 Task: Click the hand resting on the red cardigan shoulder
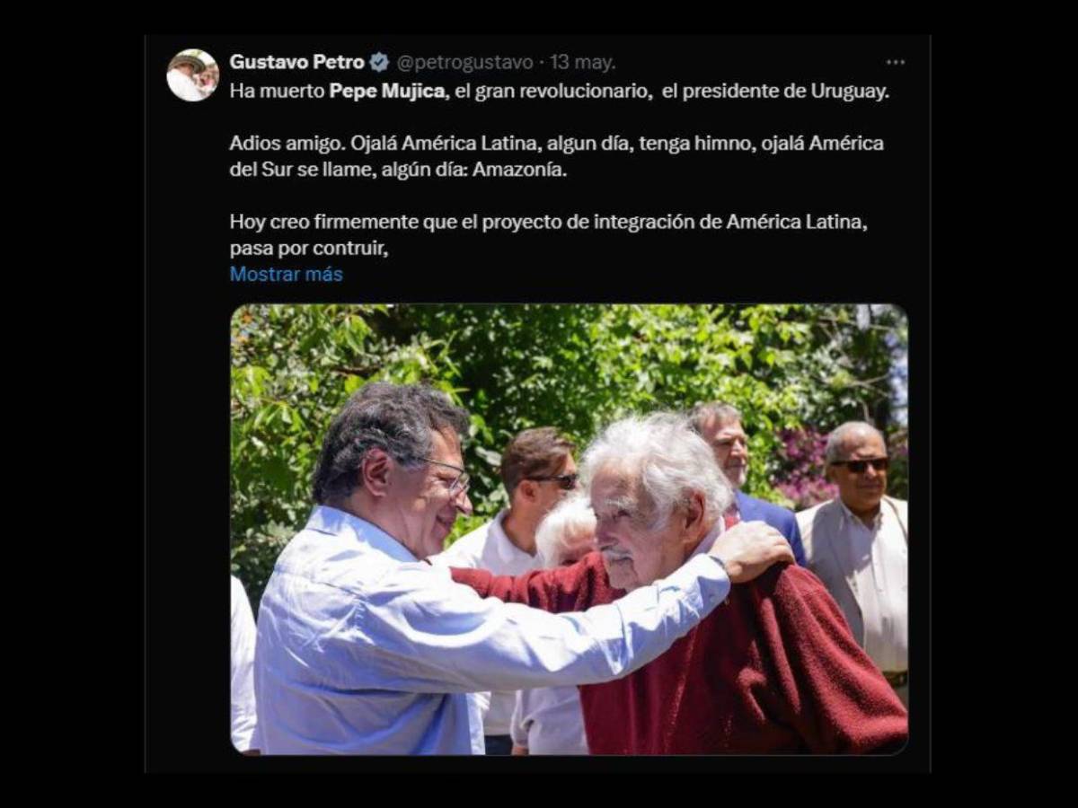[753, 551]
